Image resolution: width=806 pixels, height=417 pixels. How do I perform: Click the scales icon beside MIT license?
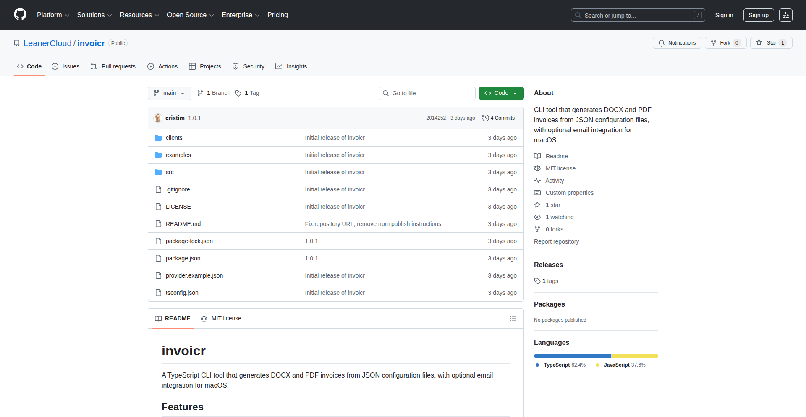pos(537,168)
